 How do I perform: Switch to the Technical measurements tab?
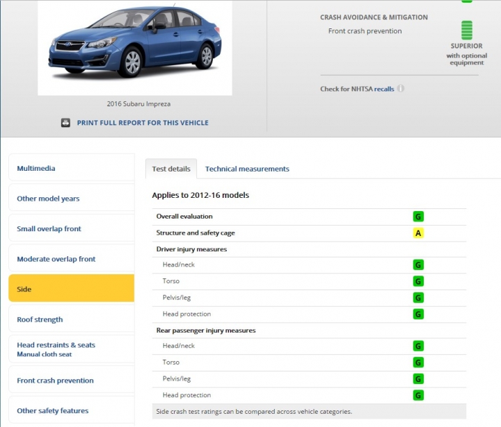[x=247, y=169]
